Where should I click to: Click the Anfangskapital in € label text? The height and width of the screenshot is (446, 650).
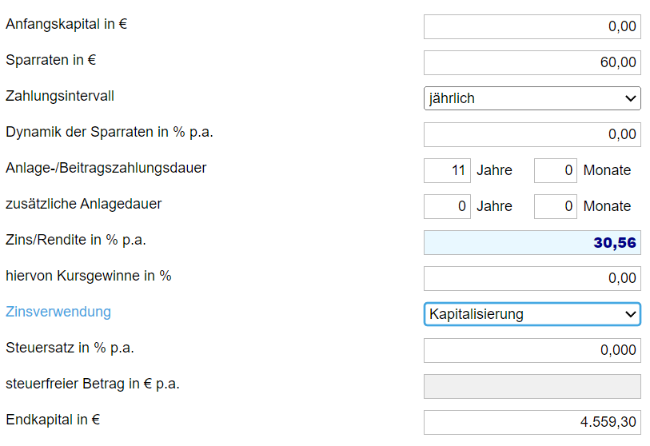66,24
